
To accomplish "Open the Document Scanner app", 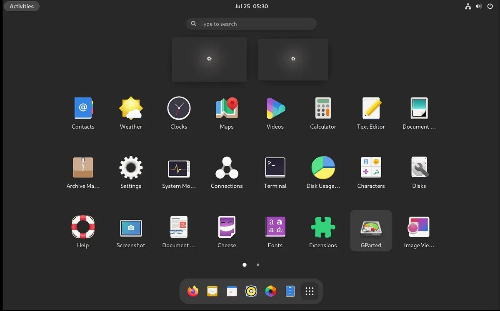I will pyautogui.click(x=419, y=112).
